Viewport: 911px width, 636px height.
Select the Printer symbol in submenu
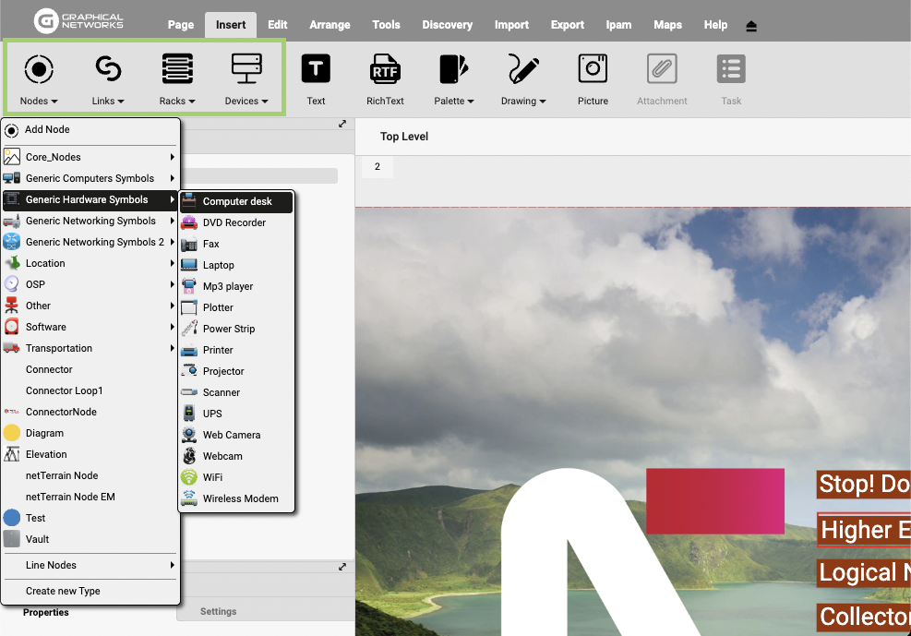coord(218,350)
